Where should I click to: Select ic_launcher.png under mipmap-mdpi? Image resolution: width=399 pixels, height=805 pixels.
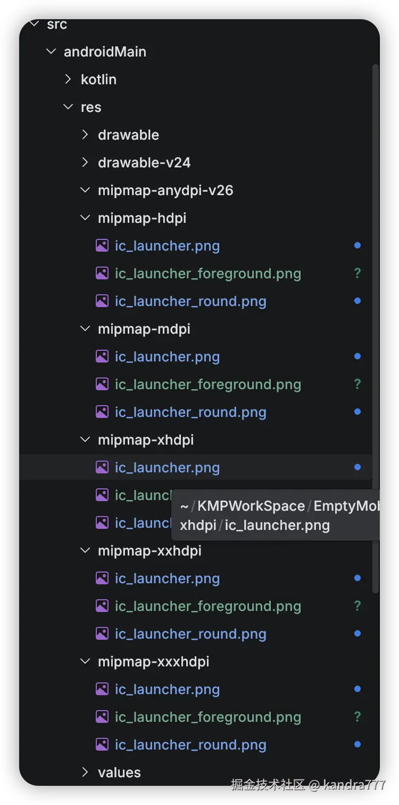pos(167,357)
